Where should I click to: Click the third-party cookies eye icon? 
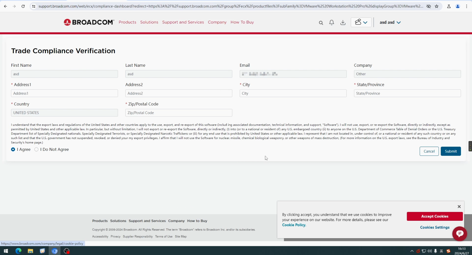(429, 6)
